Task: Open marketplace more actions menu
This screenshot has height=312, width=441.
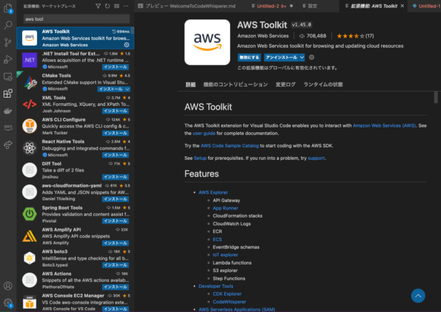Action: click(x=126, y=6)
